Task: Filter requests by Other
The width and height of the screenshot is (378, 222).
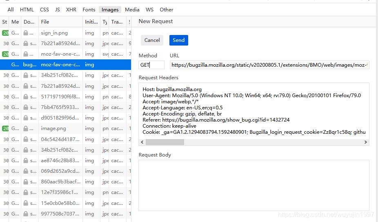Action: click(166, 10)
